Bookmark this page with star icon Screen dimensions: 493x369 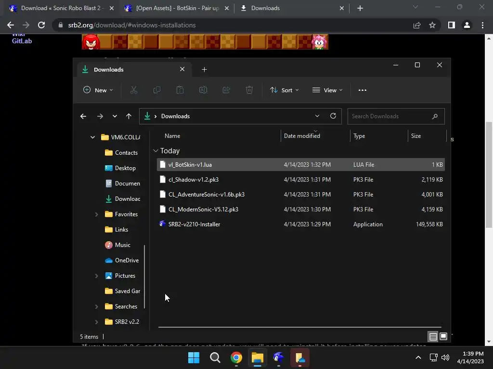[x=432, y=25]
